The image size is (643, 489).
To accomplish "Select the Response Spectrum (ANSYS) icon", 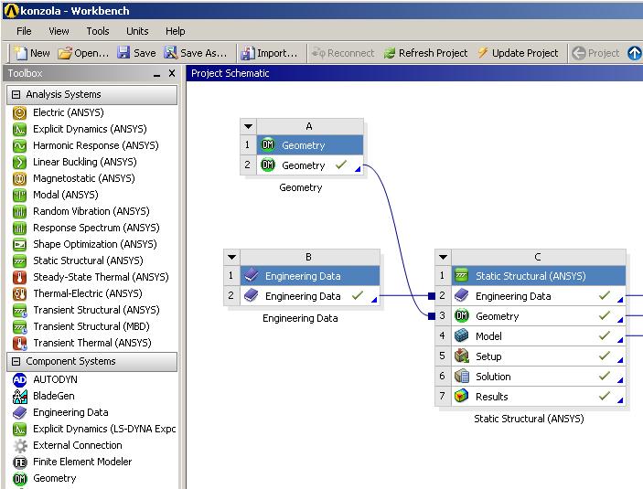I will pyautogui.click(x=19, y=228).
